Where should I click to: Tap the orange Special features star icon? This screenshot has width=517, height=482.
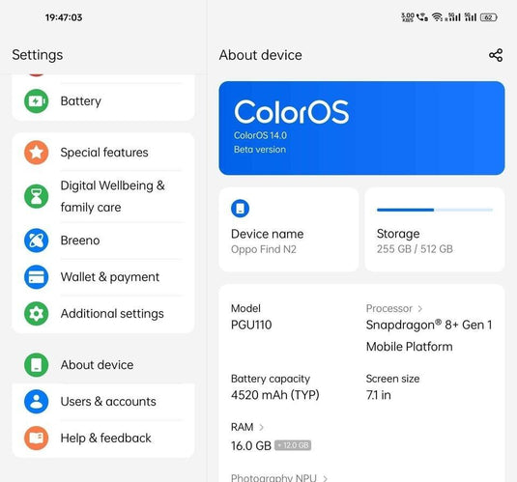pos(37,153)
